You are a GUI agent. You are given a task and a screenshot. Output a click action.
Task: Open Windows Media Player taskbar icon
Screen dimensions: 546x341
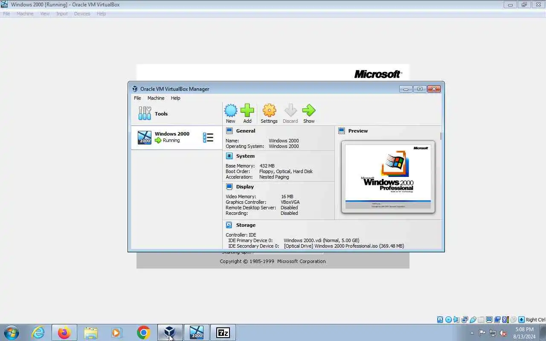coord(116,332)
